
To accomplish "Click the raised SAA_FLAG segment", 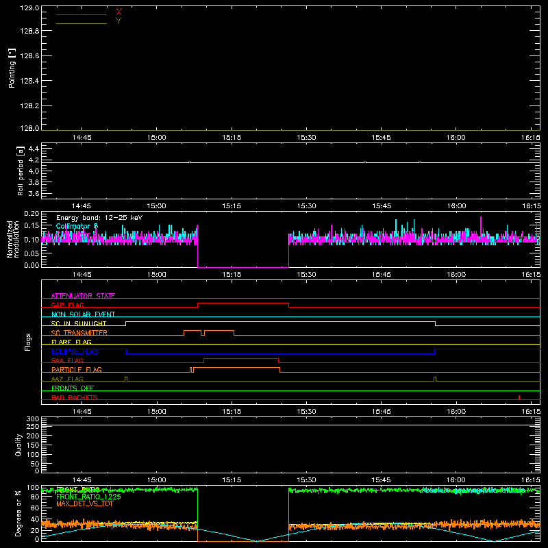I will pos(241,358).
